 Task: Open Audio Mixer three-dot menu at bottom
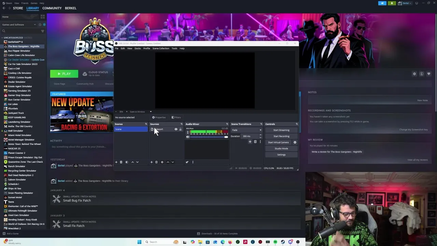point(193,162)
